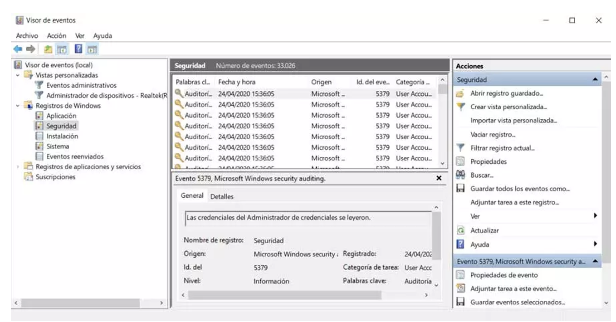This screenshot has height=322, width=616.
Task: Open the Acción menu
Action: click(57, 35)
